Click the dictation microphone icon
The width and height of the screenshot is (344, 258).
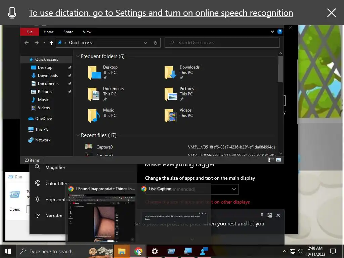[x=12, y=13]
